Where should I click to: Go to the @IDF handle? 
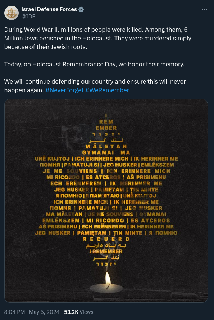(x=28, y=17)
